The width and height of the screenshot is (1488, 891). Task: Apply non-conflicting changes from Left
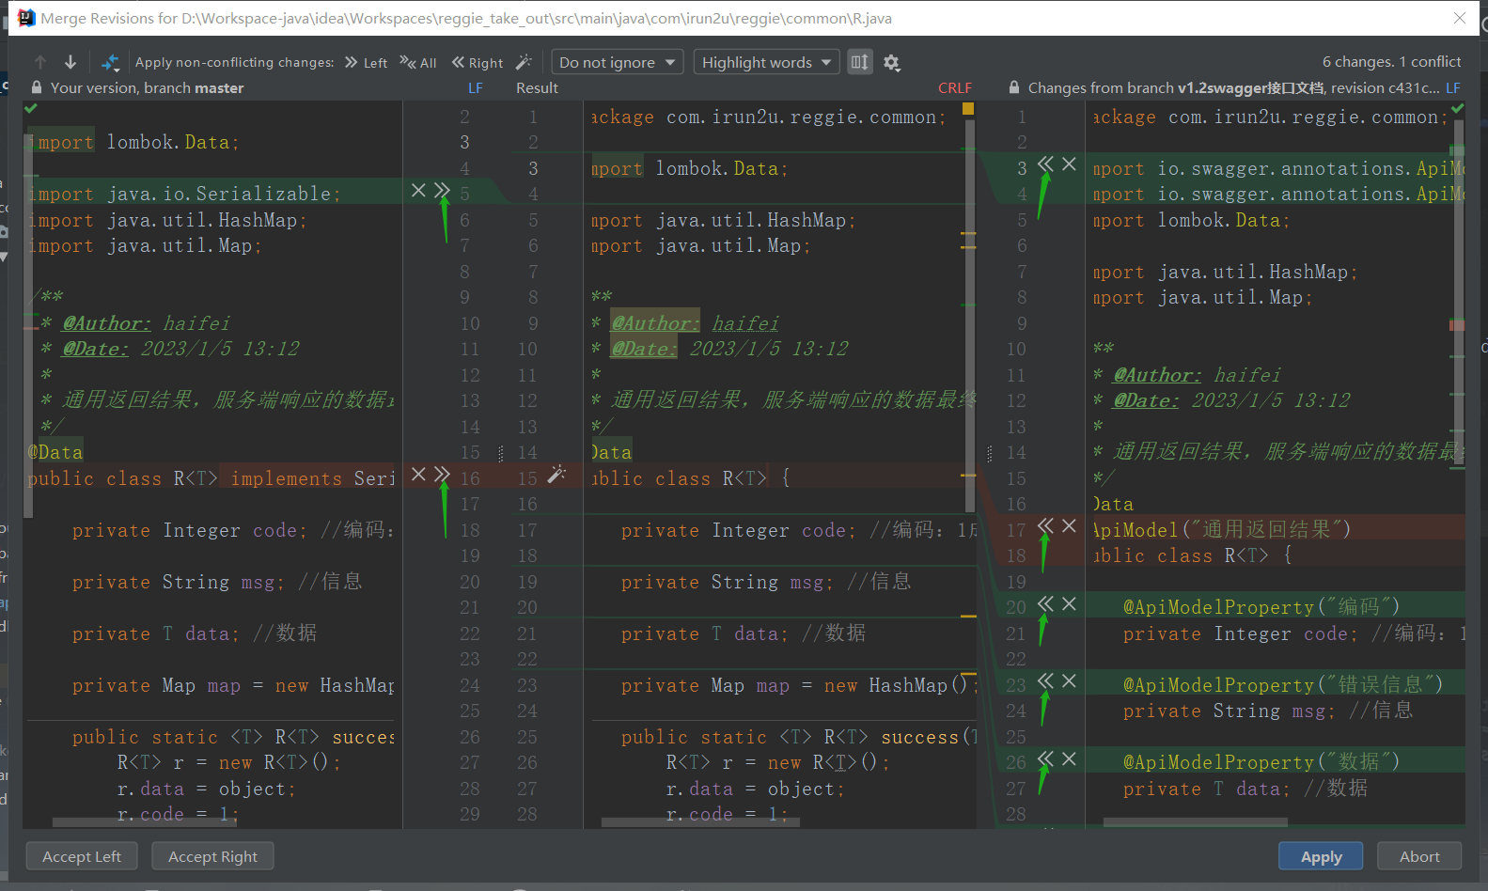tap(366, 62)
